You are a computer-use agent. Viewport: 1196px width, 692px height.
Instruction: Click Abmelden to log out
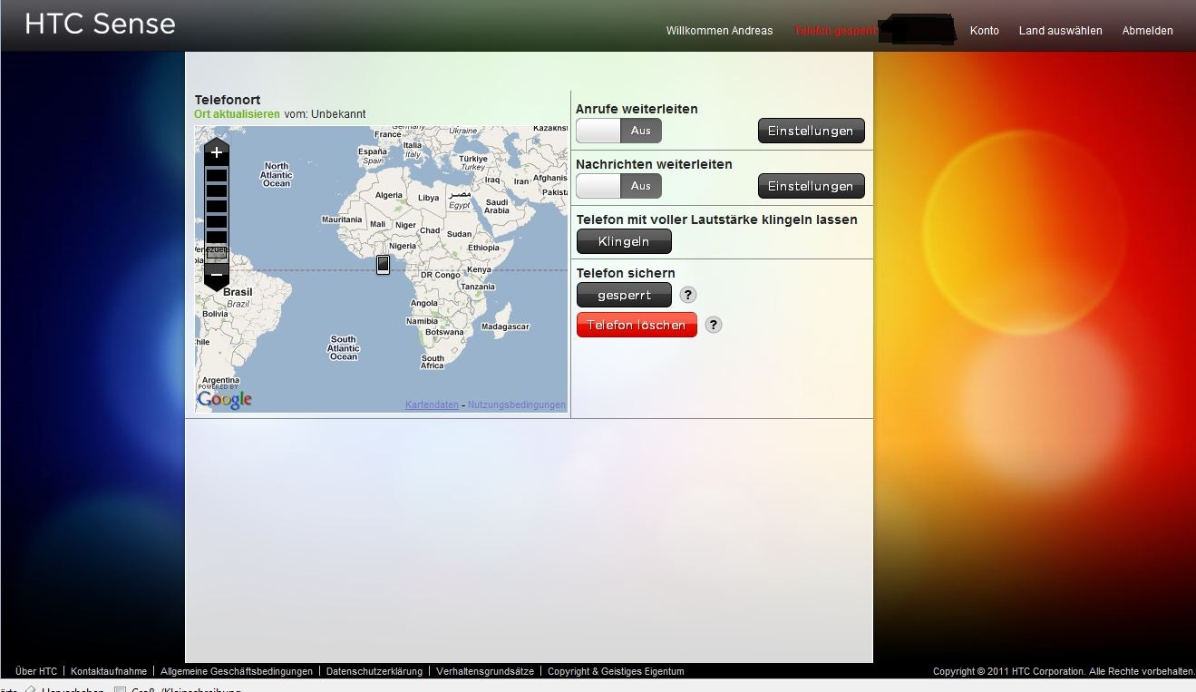pos(1147,31)
